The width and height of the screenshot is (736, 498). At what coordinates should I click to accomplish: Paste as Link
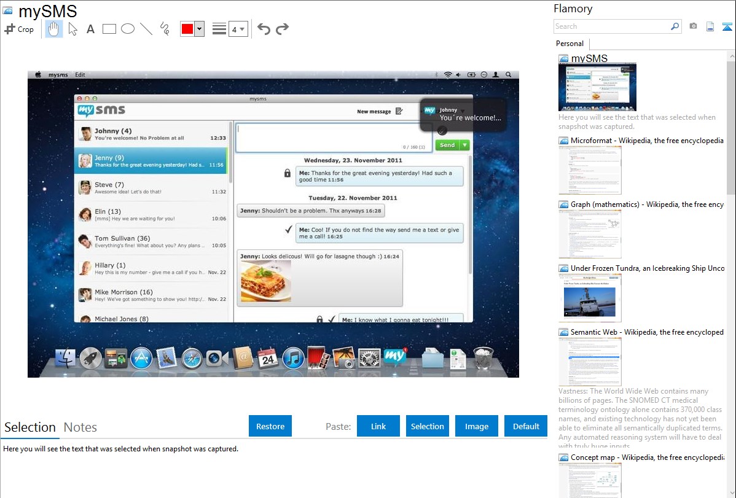click(378, 426)
